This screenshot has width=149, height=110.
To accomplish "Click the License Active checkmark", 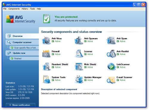I will [x=85, y=54].
